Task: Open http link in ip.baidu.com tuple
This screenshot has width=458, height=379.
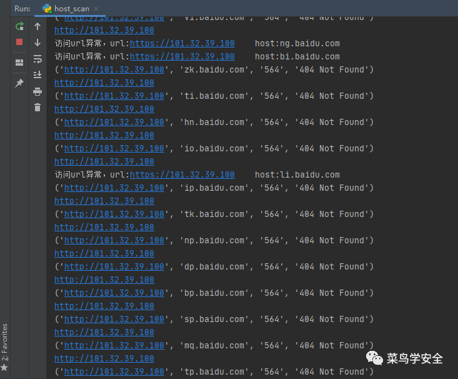Action: pyautogui.click(x=114, y=188)
